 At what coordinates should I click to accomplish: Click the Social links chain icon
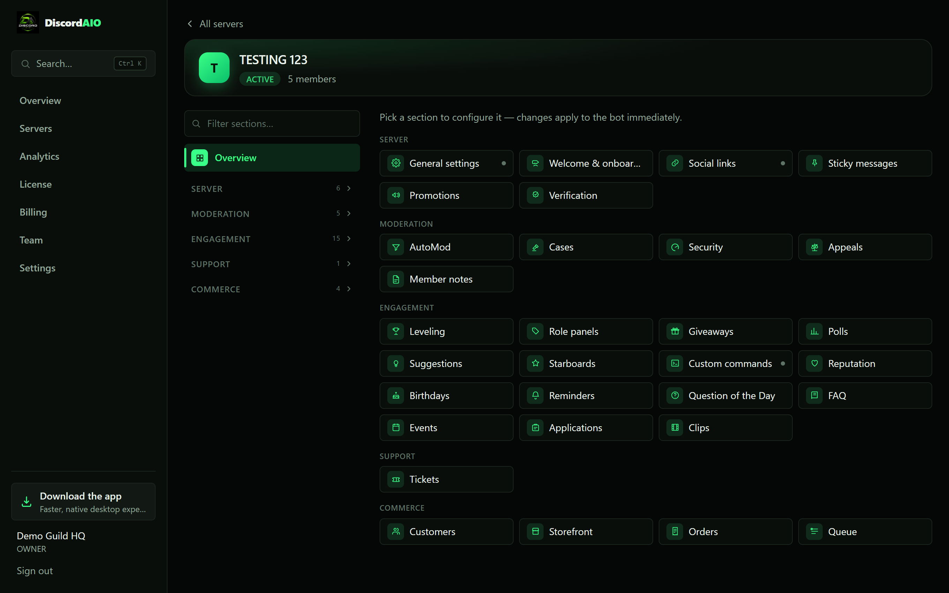[675, 163]
